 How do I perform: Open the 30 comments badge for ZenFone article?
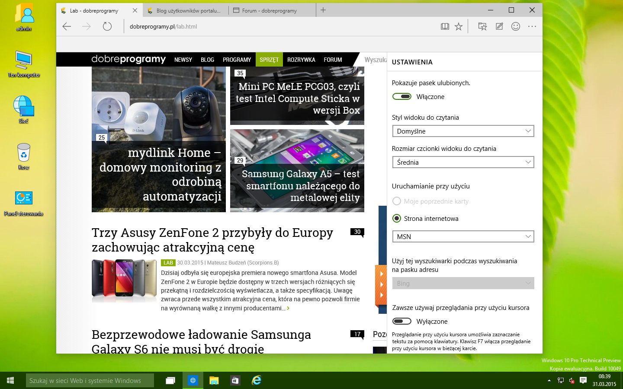[357, 232]
